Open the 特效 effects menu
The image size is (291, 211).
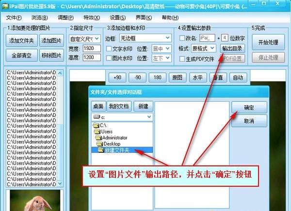89,17
